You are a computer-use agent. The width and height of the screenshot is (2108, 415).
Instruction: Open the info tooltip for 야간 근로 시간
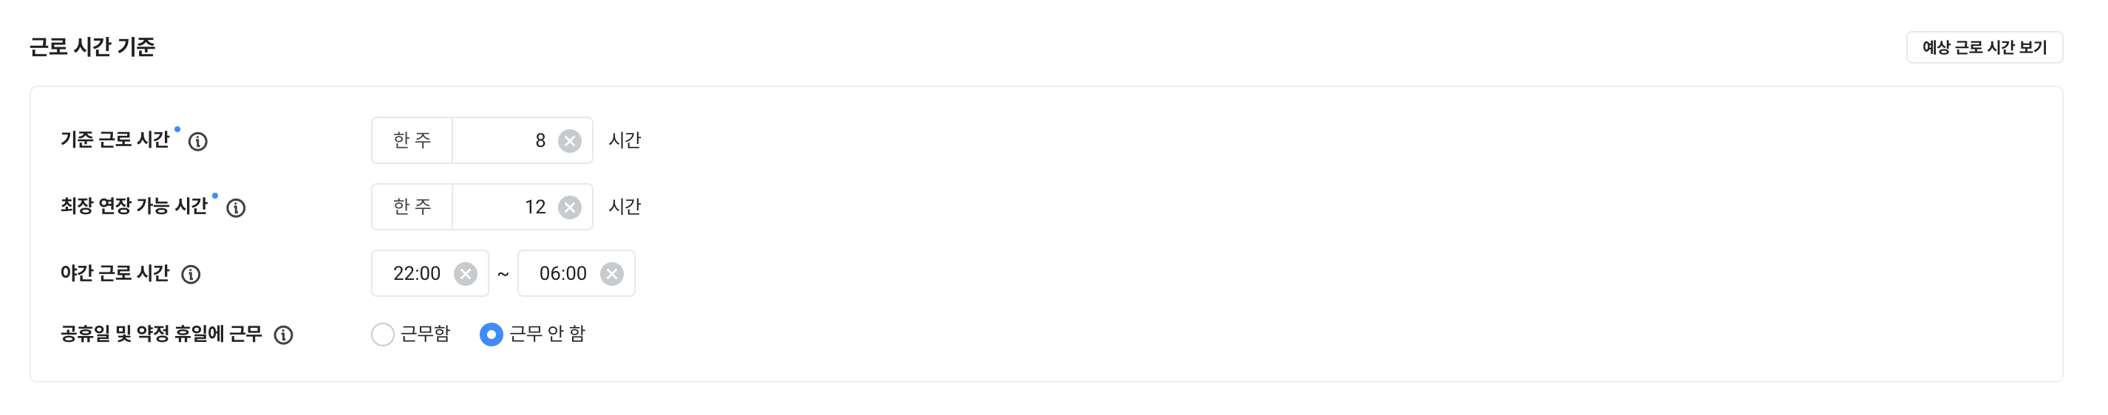191,275
